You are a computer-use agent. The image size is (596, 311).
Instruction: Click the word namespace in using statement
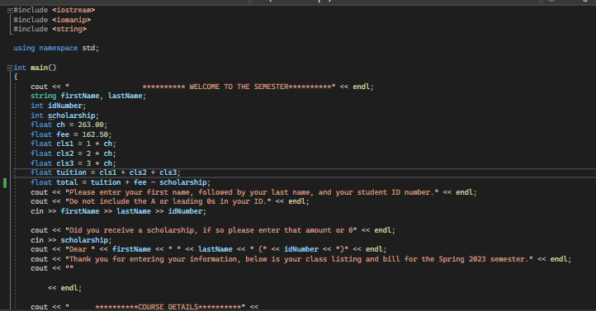pyautogui.click(x=58, y=48)
